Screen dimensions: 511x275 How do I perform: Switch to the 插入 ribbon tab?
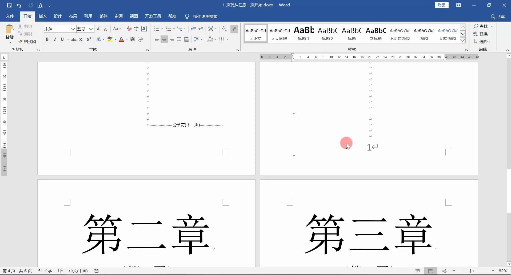point(42,16)
